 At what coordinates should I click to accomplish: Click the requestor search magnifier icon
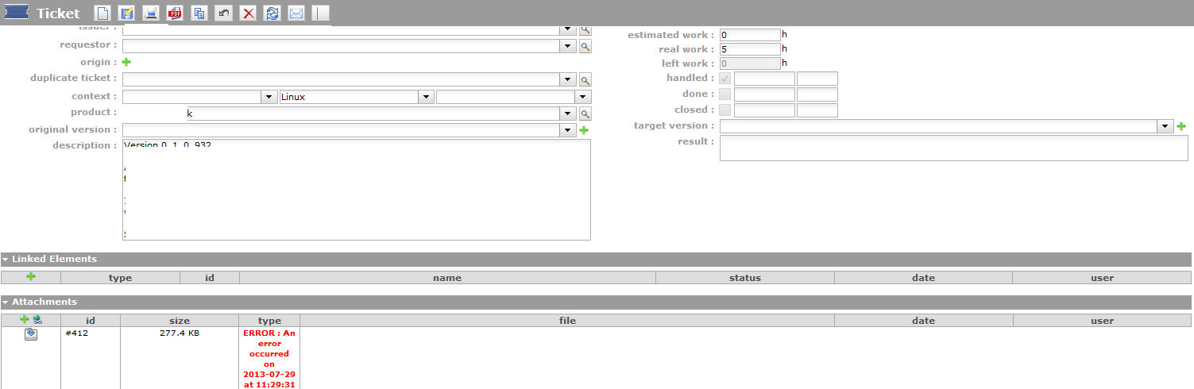585,47
